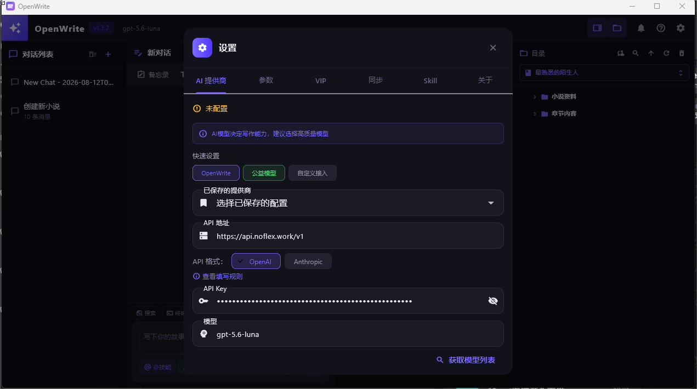Click the 备忘录 memo icon
Screen dimensions: 697x389
(x=141, y=75)
